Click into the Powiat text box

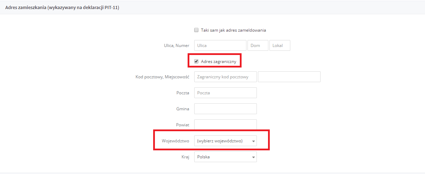pyautogui.click(x=226, y=125)
